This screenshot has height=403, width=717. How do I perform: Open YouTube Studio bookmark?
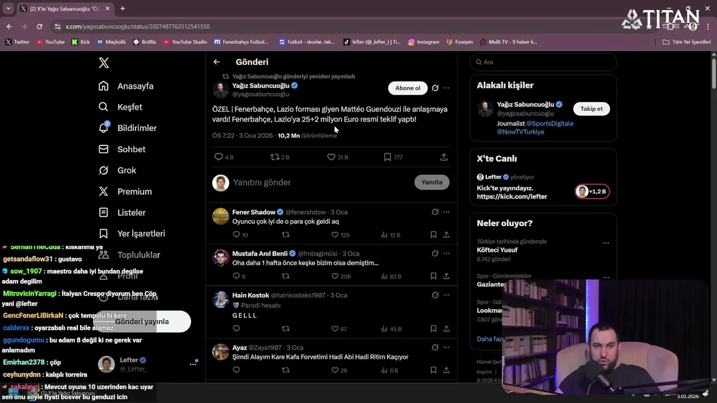184,42
